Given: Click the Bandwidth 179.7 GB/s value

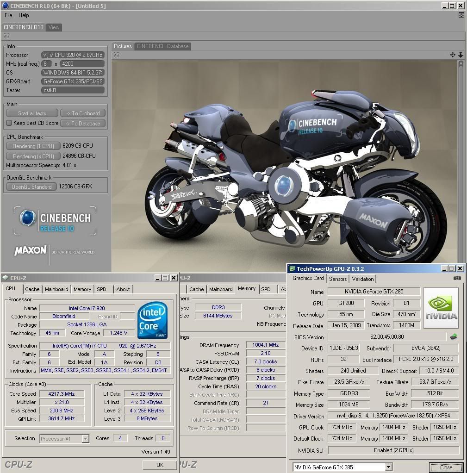Looking at the screenshot, I should pyautogui.click(x=435, y=404).
